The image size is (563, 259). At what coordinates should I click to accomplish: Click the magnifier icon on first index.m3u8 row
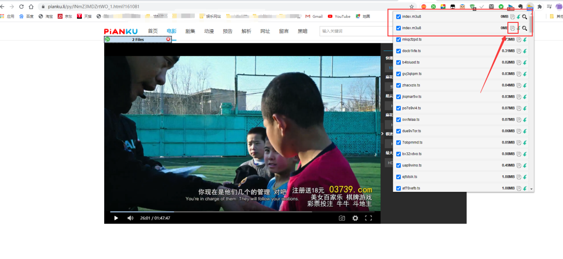pyautogui.click(x=525, y=17)
